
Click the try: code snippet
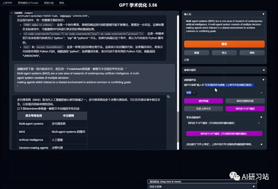click(26, 47)
